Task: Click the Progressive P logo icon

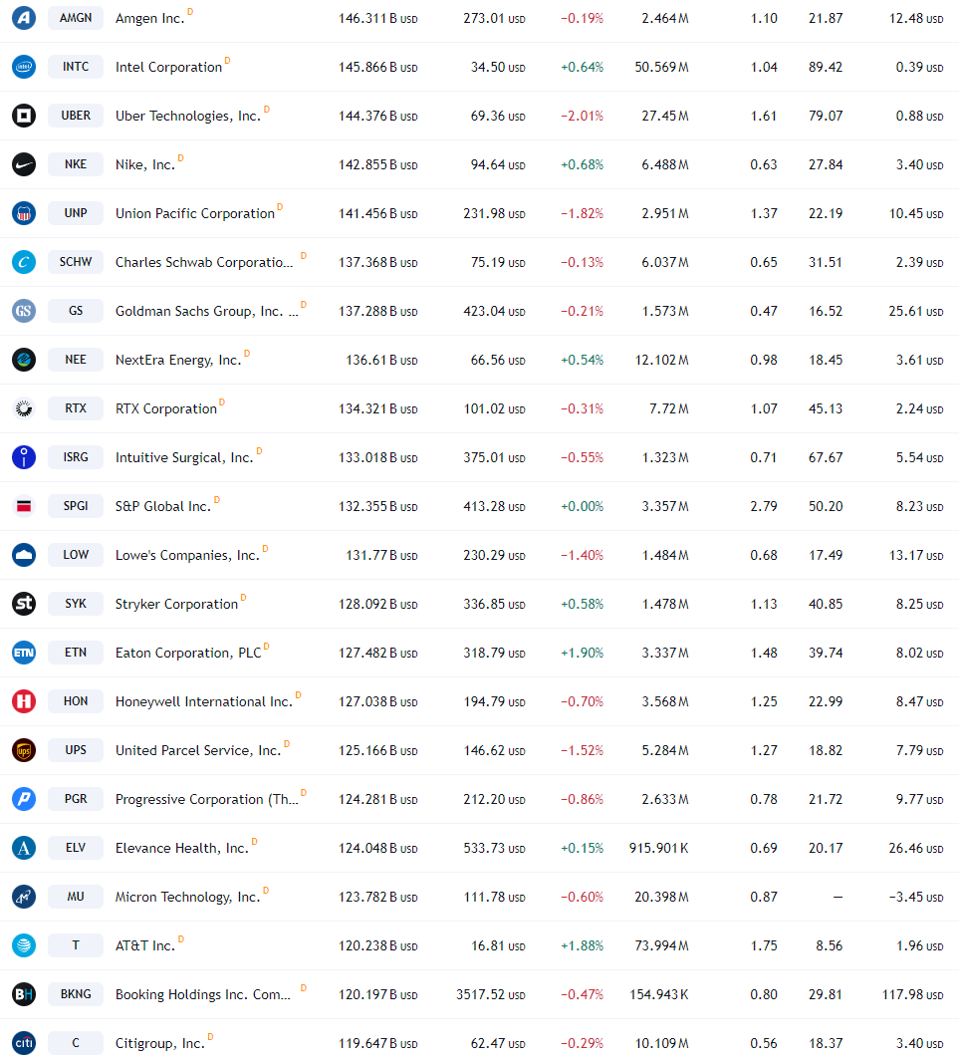Action: (x=24, y=799)
